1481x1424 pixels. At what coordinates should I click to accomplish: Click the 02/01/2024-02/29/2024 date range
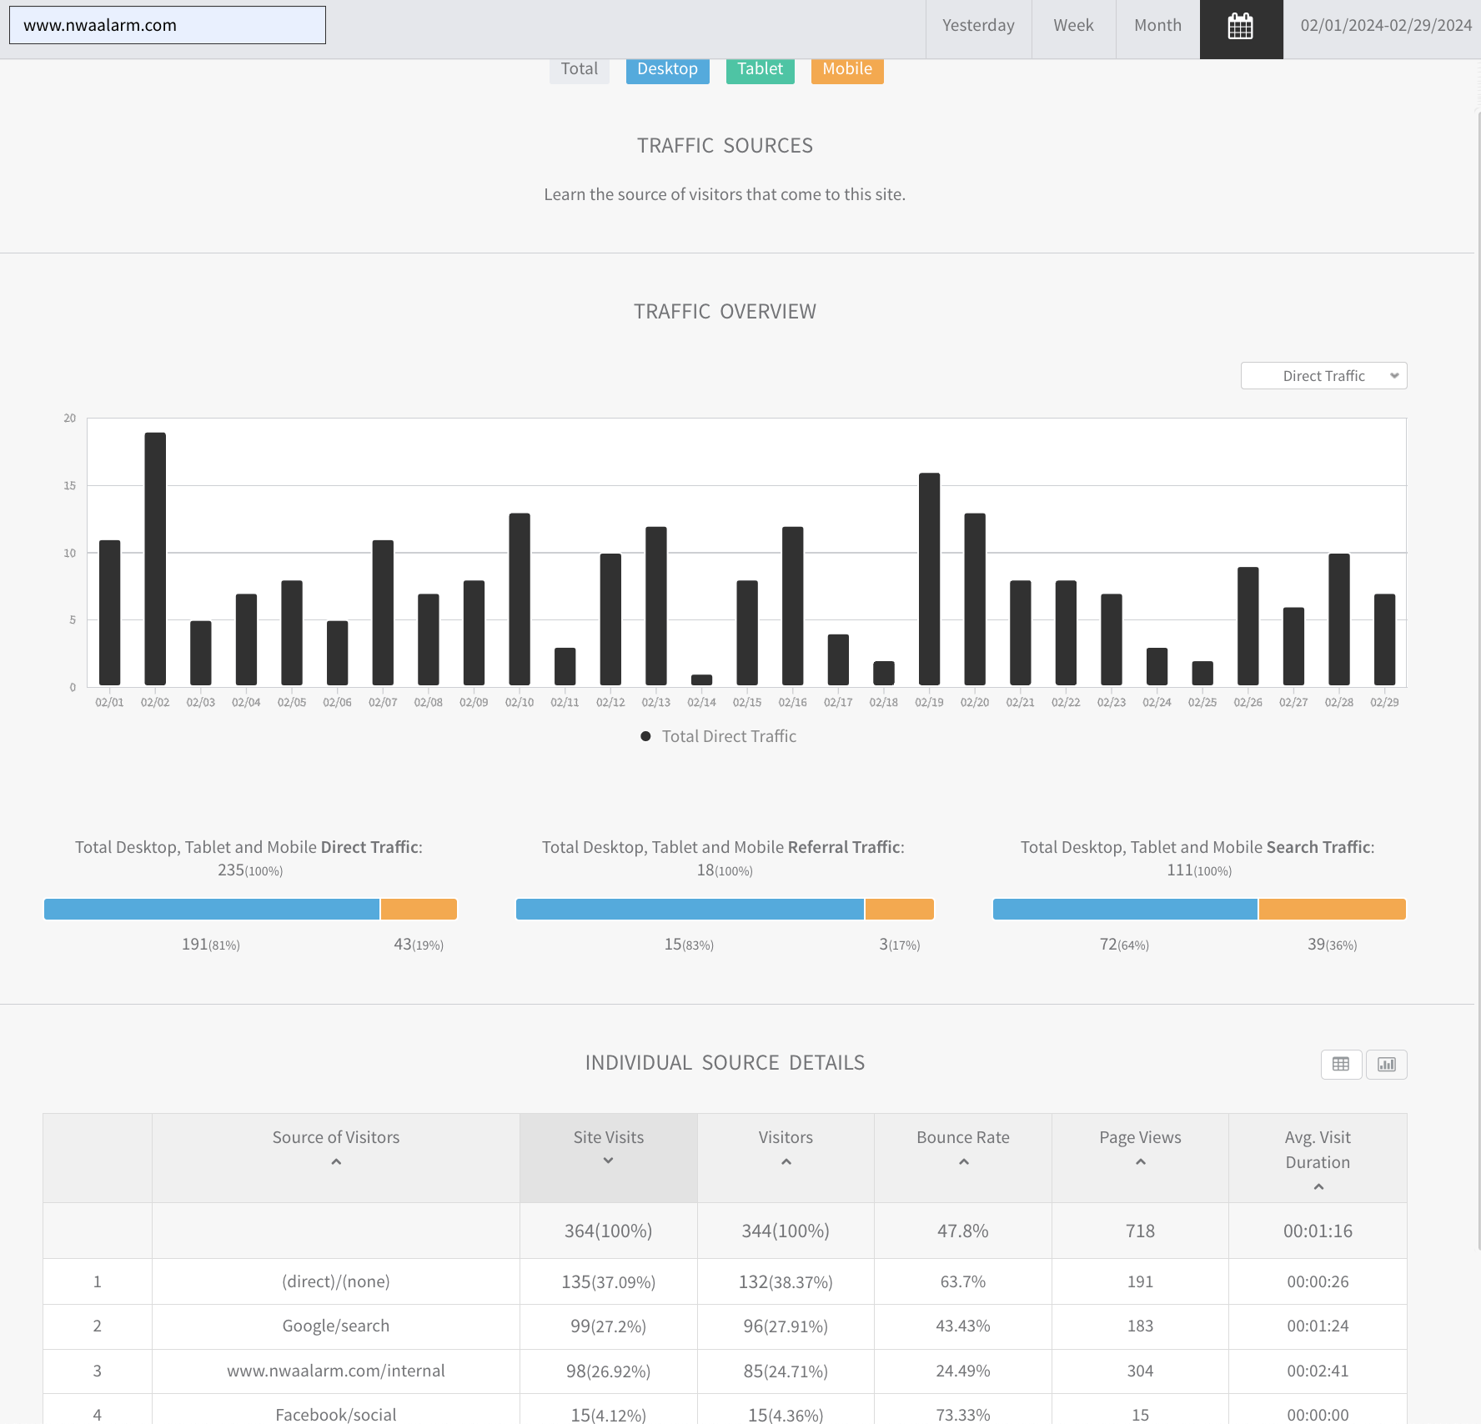coord(1386,26)
